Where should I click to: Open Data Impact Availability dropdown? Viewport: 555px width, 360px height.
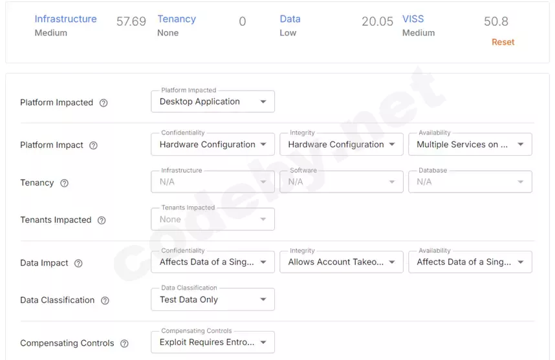470,262
